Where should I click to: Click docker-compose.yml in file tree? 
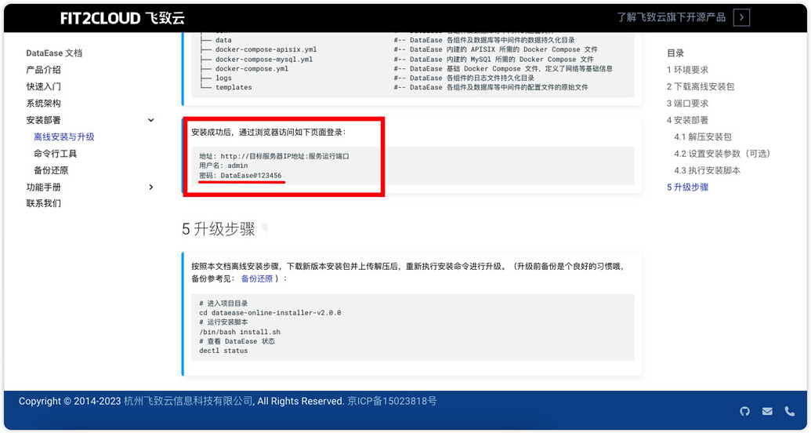click(252, 68)
